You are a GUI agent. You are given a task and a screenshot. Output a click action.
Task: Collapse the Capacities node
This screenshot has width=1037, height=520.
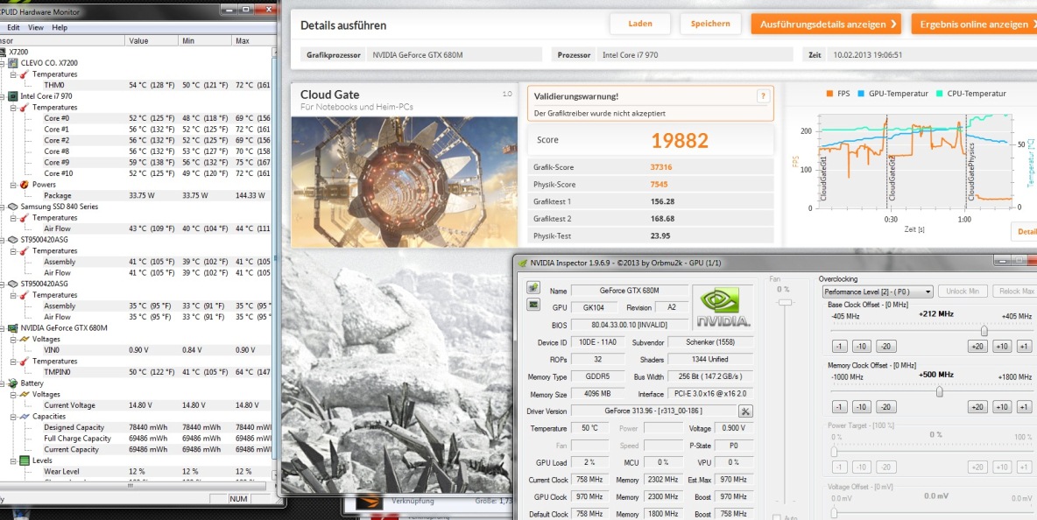[x=13, y=417]
